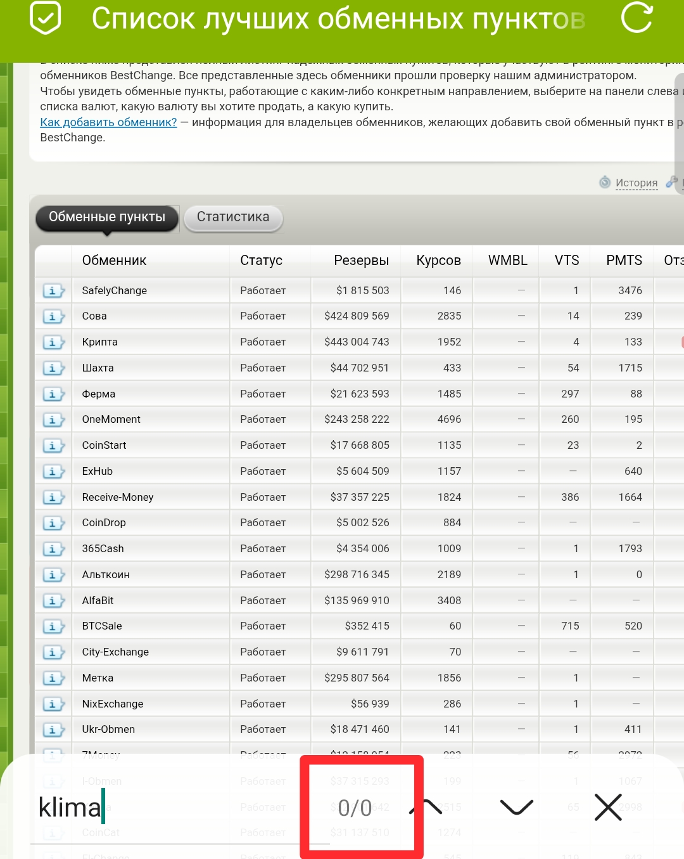The image size is (684, 859).
Task: Sort table by PMTS column
Action: (624, 261)
